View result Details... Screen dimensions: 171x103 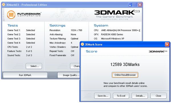click(140, 96)
